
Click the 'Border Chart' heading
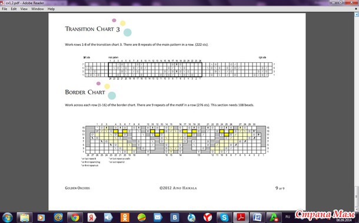[85, 92]
